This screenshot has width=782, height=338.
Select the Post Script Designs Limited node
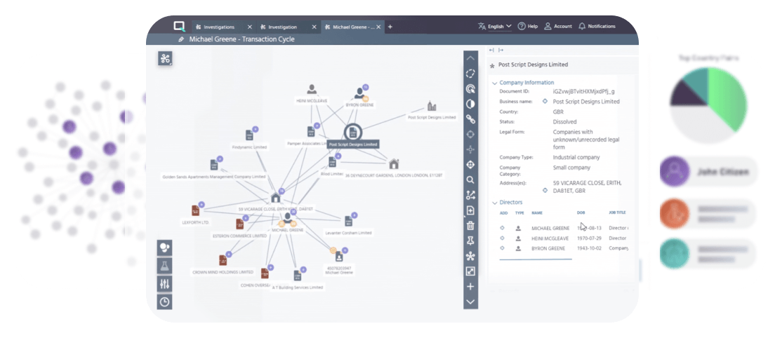coord(353,131)
